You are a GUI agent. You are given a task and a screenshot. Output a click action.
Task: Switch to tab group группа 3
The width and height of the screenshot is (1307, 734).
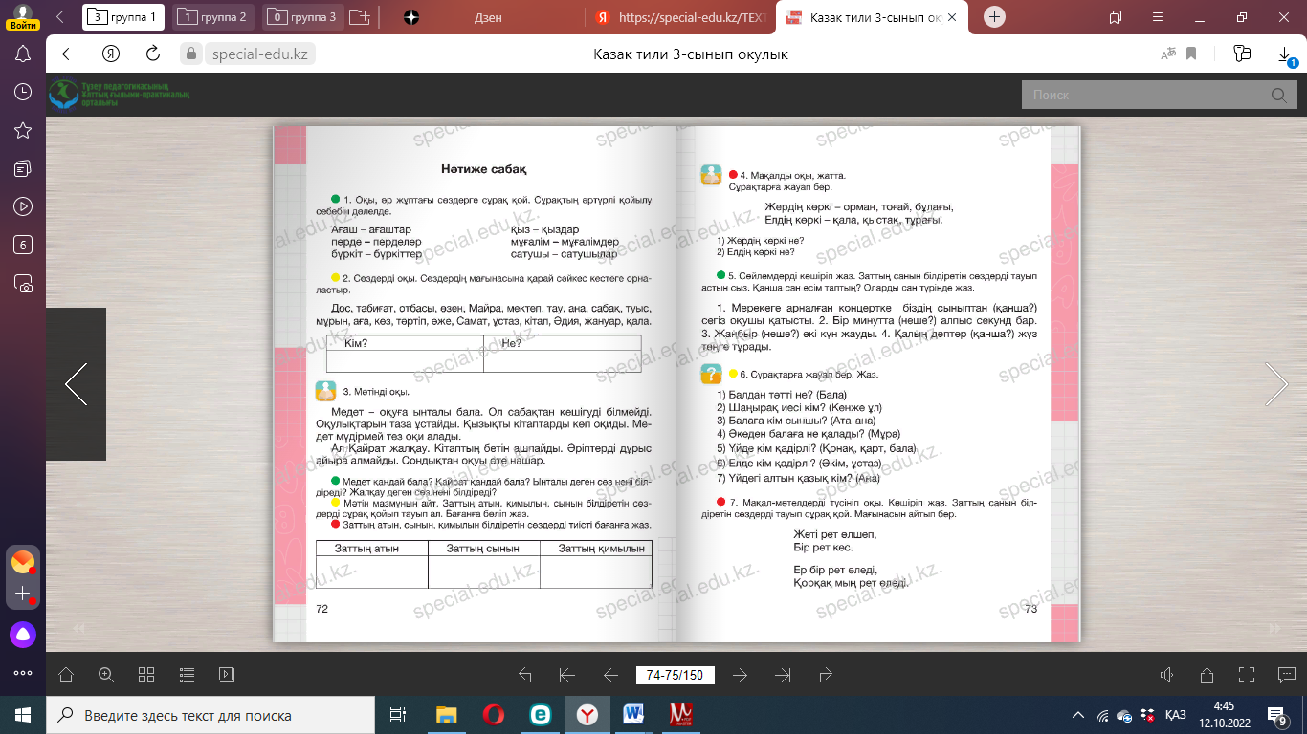[303, 16]
